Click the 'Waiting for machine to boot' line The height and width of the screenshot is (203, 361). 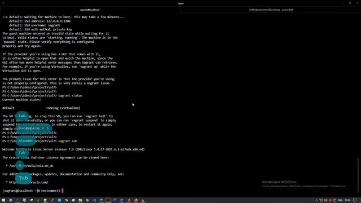pos(63,17)
